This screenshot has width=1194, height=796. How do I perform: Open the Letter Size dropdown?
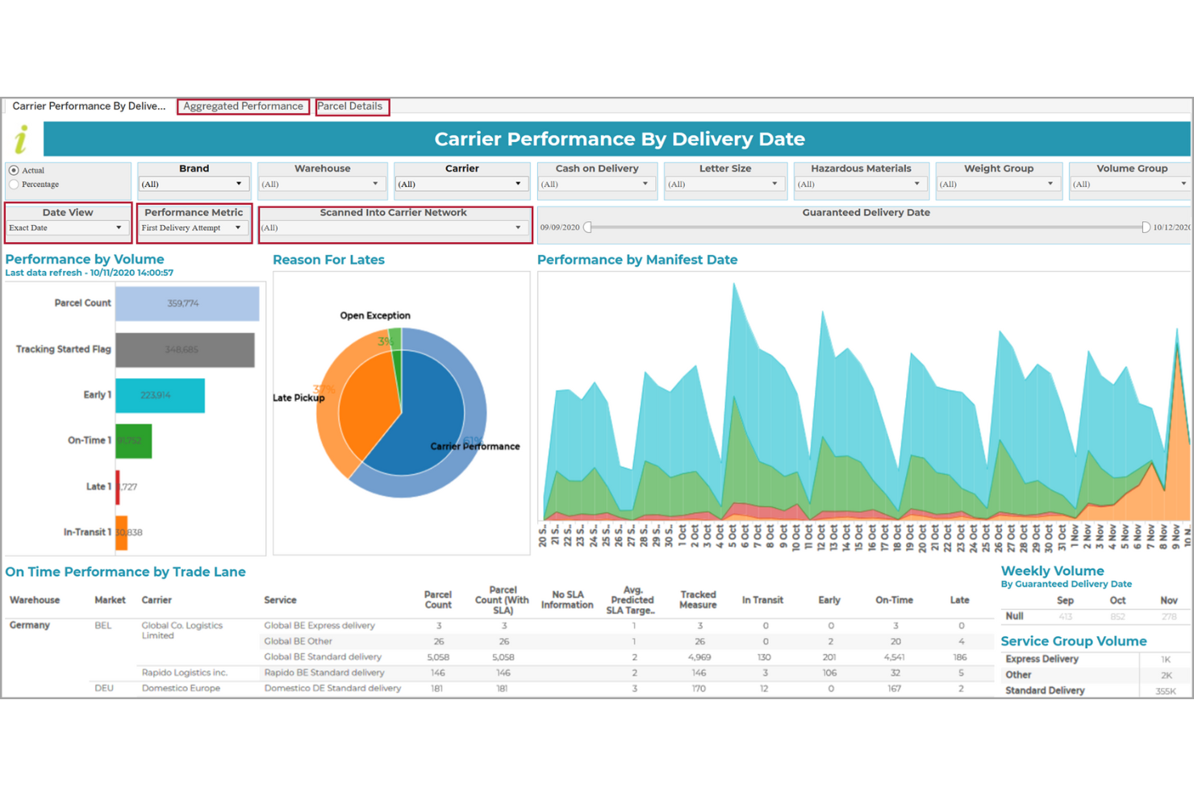pos(724,185)
